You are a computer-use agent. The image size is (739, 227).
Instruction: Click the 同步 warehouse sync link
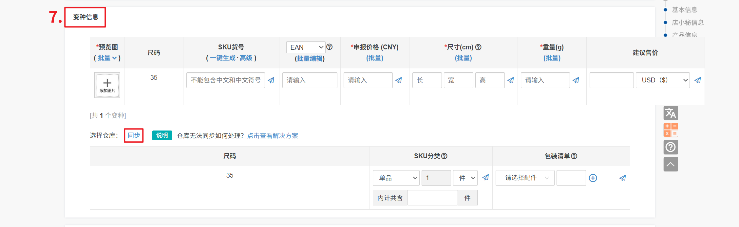pos(134,135)
